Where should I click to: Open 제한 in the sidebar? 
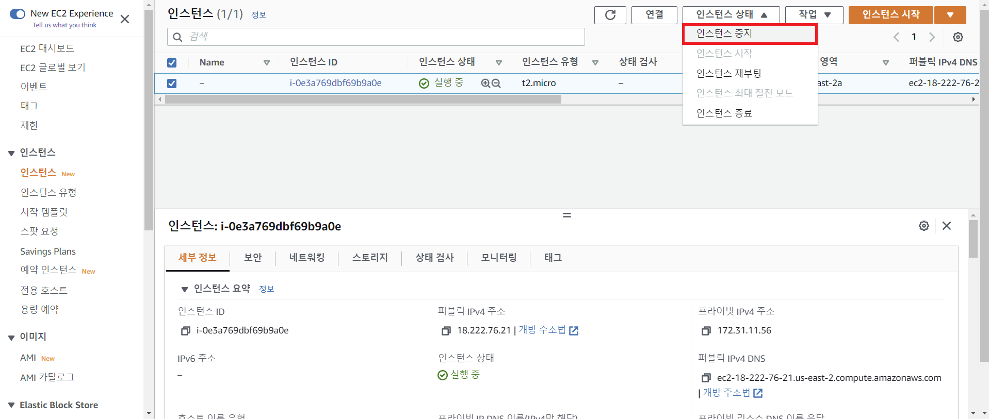(29, 125)
